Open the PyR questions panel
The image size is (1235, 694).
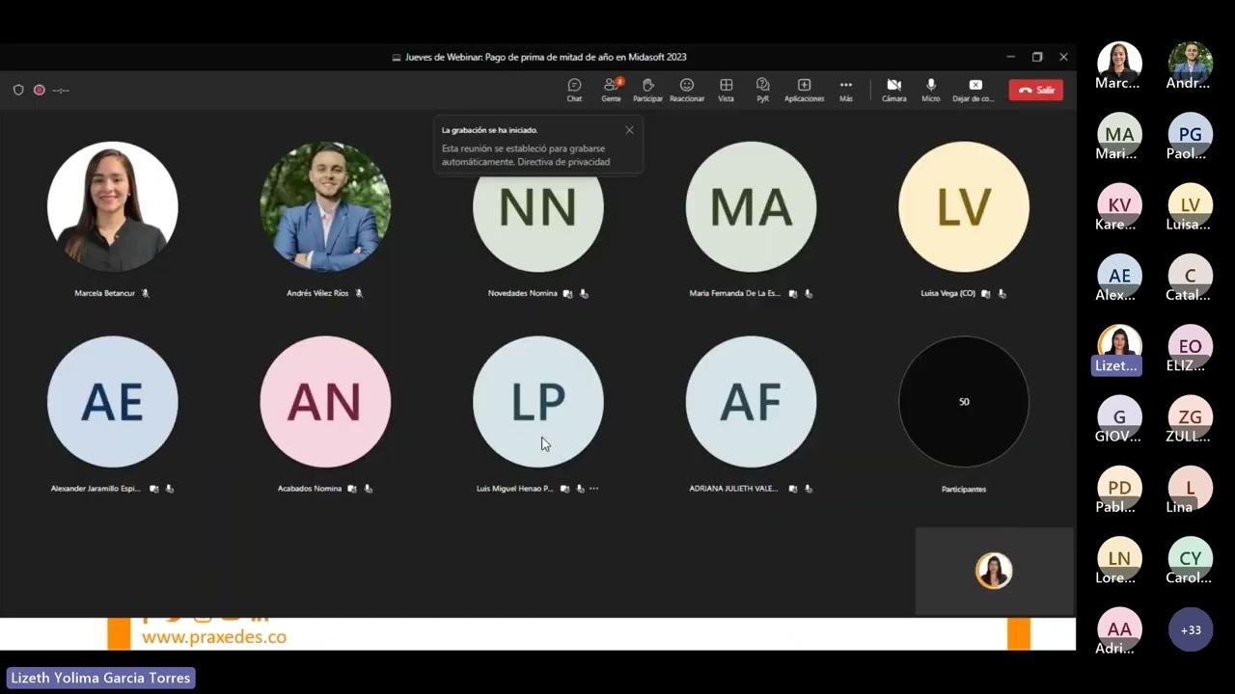click(x=762, y=90)
